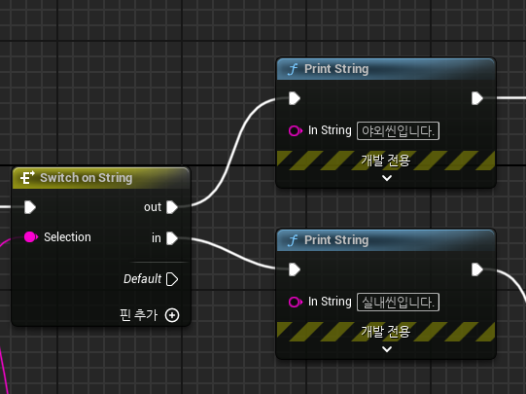Expand the upper Print String advanced options chevron
Image resolution: width=526 pixels, height=394 pixels.
tap(387, 178)
